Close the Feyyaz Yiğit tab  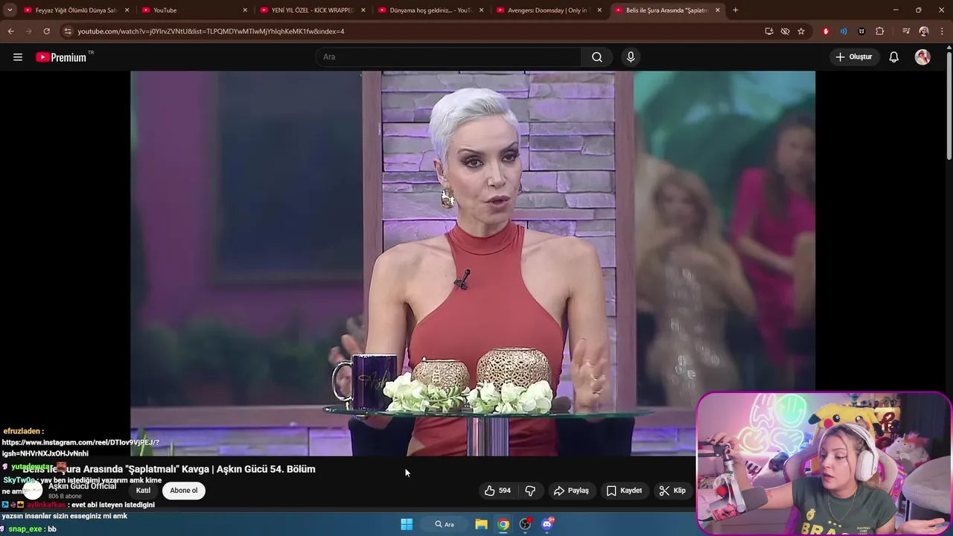(x=127, y=10)
